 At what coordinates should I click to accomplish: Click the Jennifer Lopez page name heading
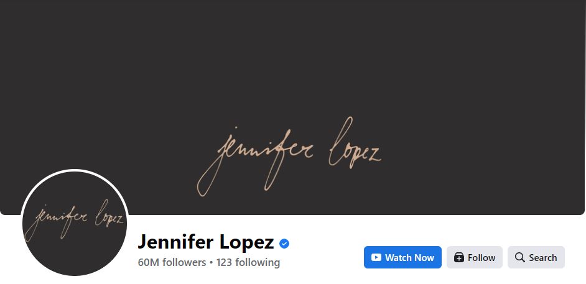point(206,242)
